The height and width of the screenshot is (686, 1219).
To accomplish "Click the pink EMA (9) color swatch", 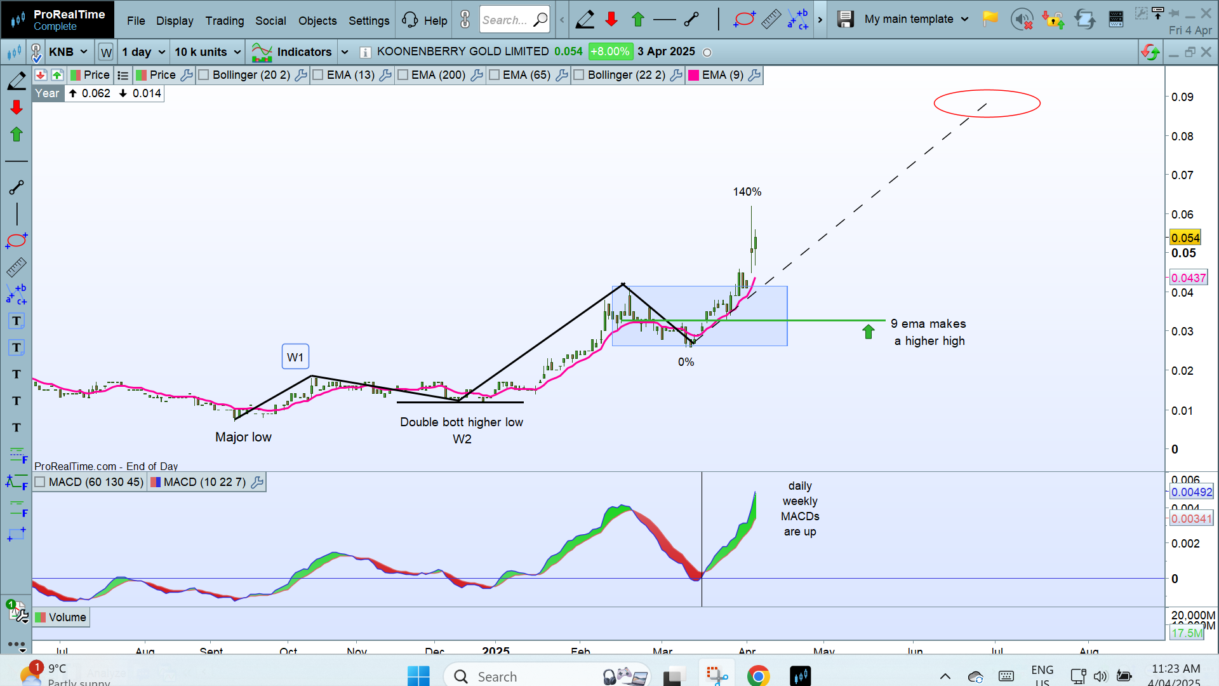I will point(694,75).
